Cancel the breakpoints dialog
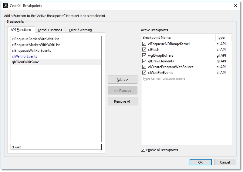 (225, 162)
